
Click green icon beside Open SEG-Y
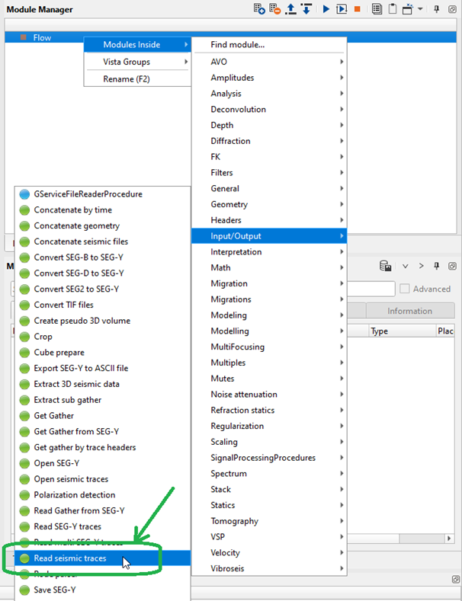[x=24, y=463]
